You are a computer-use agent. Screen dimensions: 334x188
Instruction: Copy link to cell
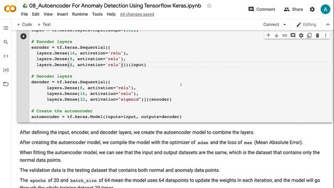click(x=284, y=36)
